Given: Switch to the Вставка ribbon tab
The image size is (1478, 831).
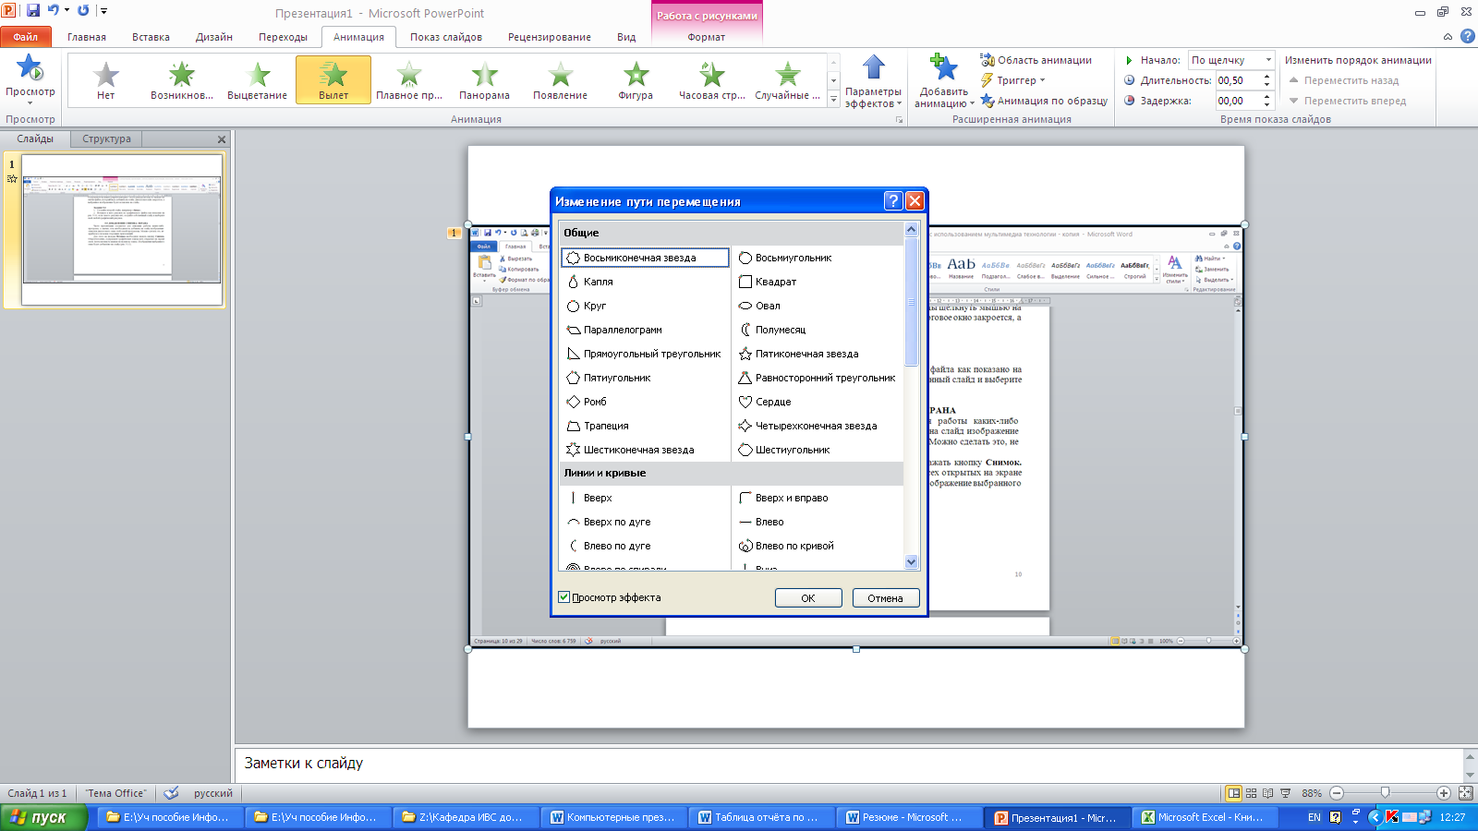Looking at the screenshot, I should 151,37.
